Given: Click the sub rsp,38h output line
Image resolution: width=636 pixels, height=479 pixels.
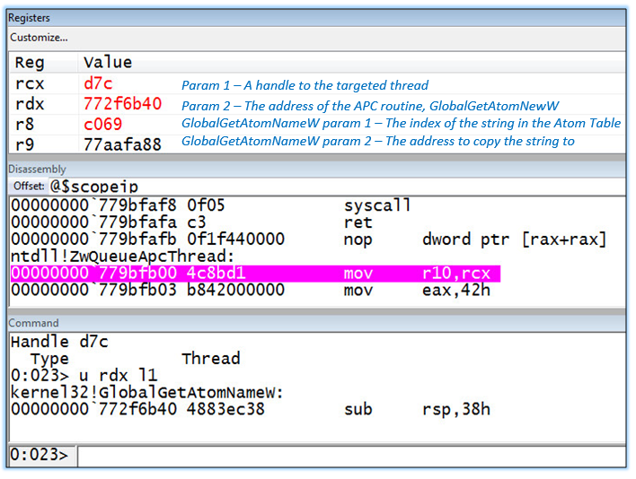Looking at the screenshot, I should pos(251,409).
